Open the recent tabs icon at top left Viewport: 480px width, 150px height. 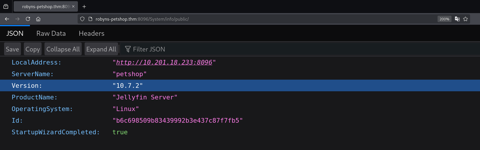coord(6,6)
